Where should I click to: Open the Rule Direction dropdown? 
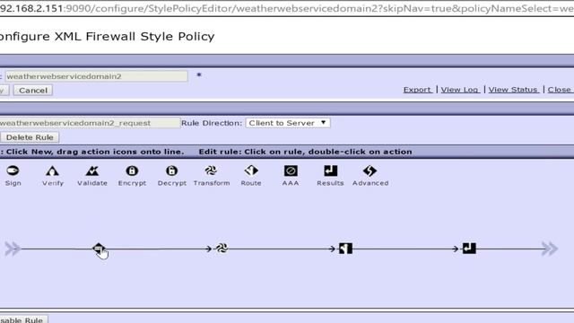(288, 123)
